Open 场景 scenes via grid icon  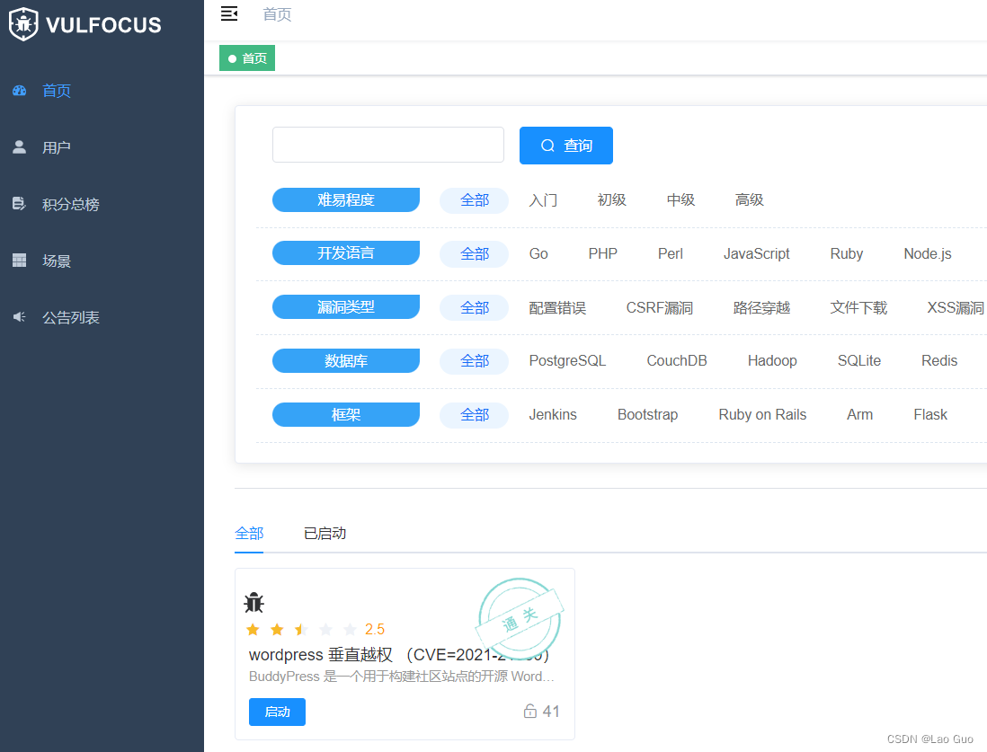click(x=20, y=261)
